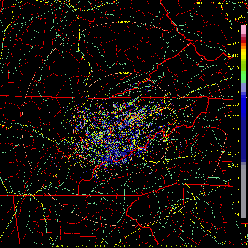Click the 0.733 color scale value
This screenshot has width=248, height=248.
point(233,92)
